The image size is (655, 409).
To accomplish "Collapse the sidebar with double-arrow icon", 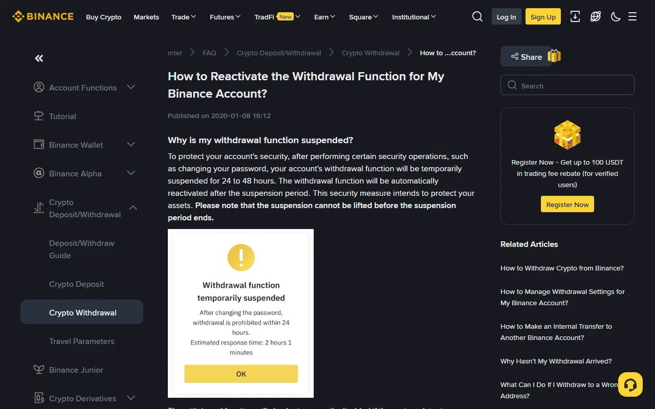I will coord(39,58).
